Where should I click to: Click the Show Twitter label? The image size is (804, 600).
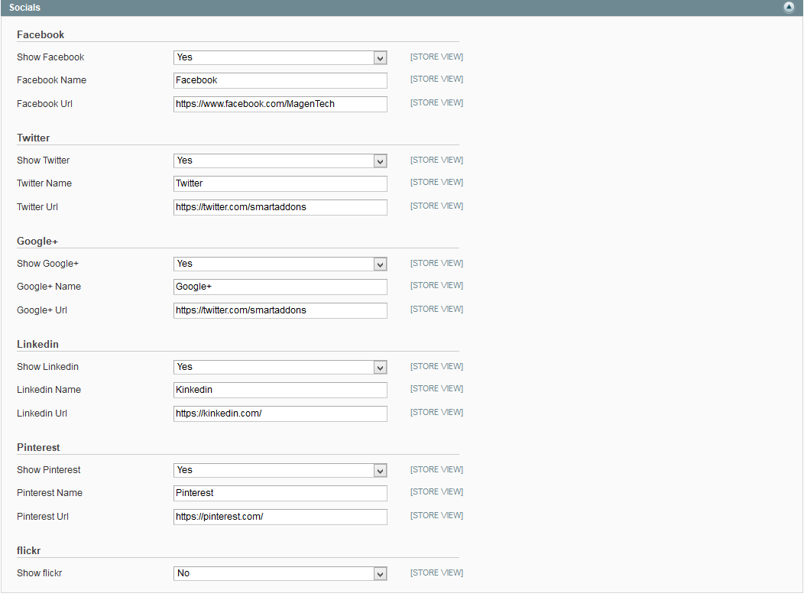43,160
